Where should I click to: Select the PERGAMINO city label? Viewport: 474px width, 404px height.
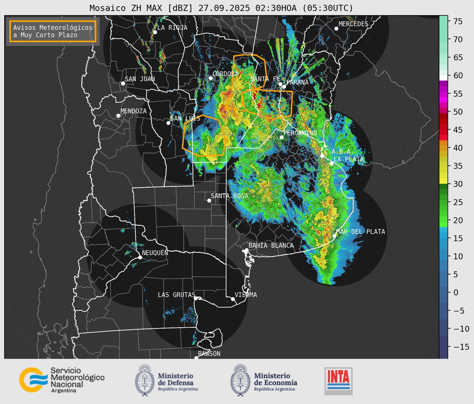click(300, 133)
